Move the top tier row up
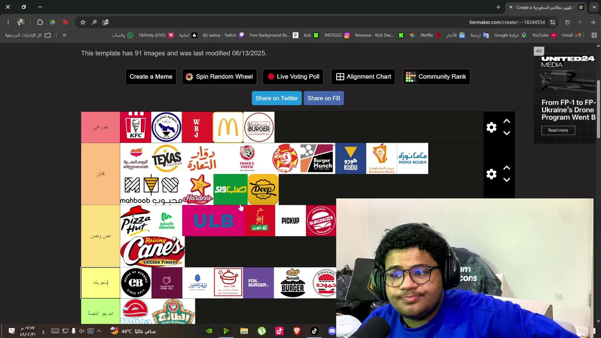 (507, 121)
